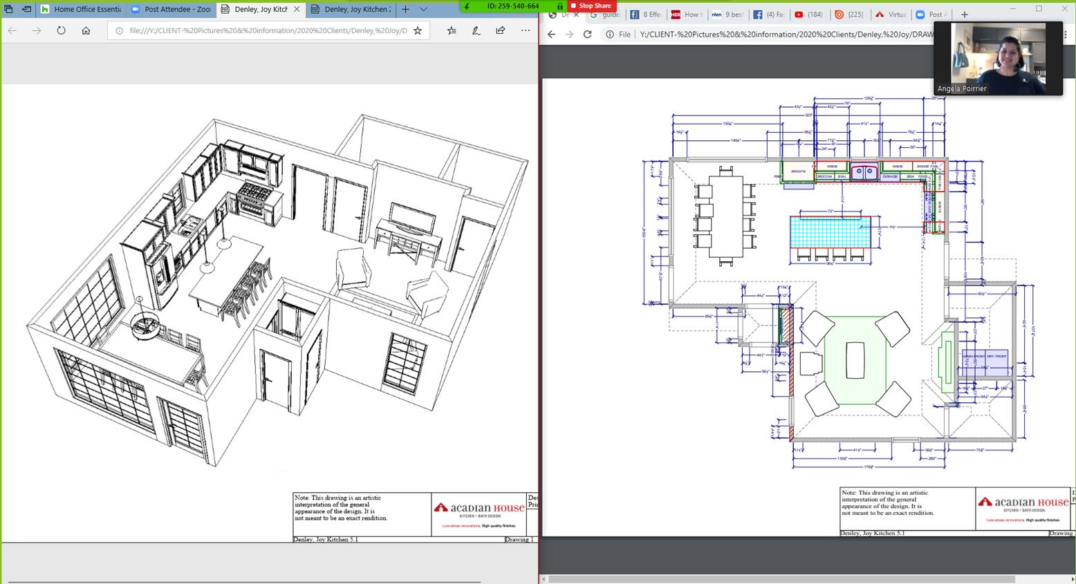The width and height of the screenshot is (1076, 584).
Task: Click Edge's Home button
Action: click(86, 30)
